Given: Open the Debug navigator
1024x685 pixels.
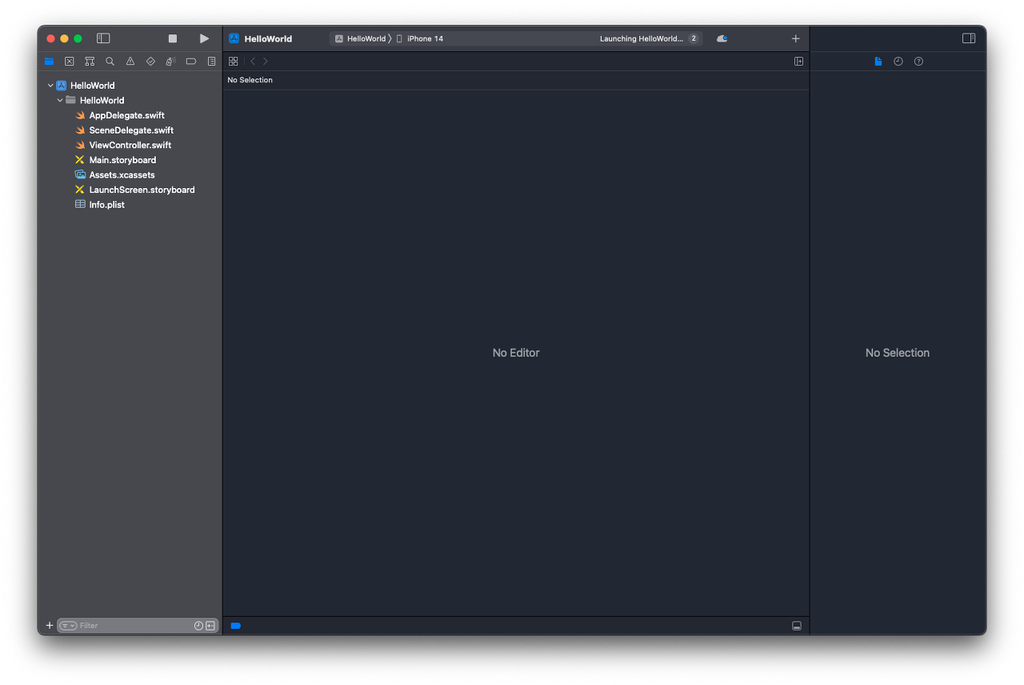Looking at the screenshot, I should 170,62.
